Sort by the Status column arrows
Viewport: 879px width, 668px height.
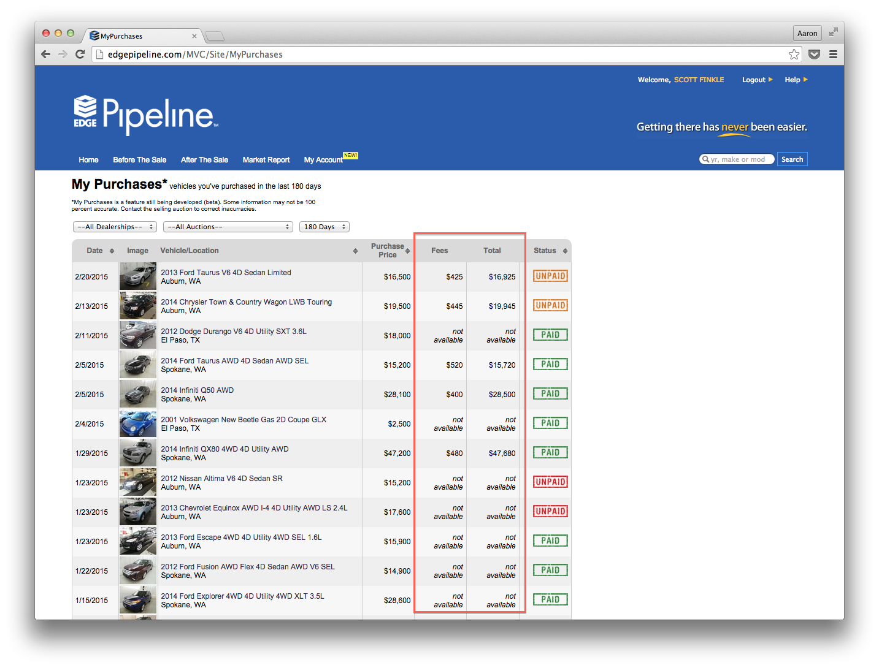[565, 251]
